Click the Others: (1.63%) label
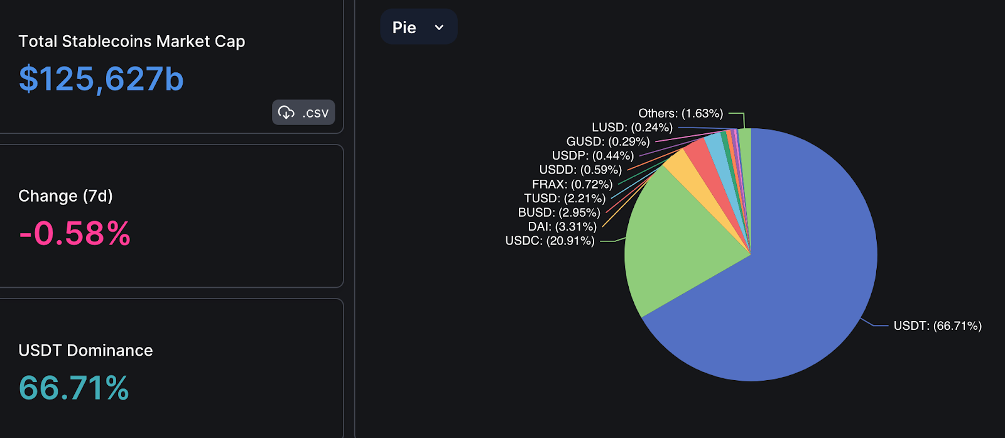 click(x=681, y=113)
